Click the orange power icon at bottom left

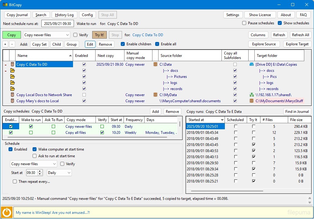point(6,212)
